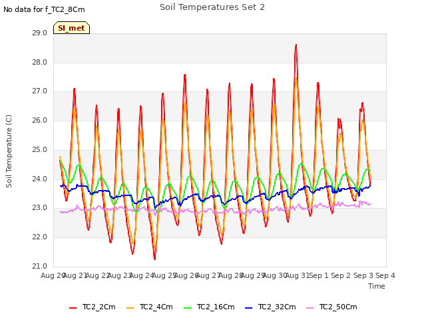Click the Sep 2 x-axis date label

(x=341, y=275)
